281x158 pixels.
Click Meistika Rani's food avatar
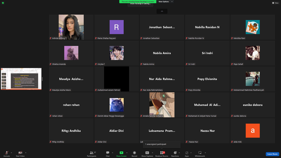point(253,27)
